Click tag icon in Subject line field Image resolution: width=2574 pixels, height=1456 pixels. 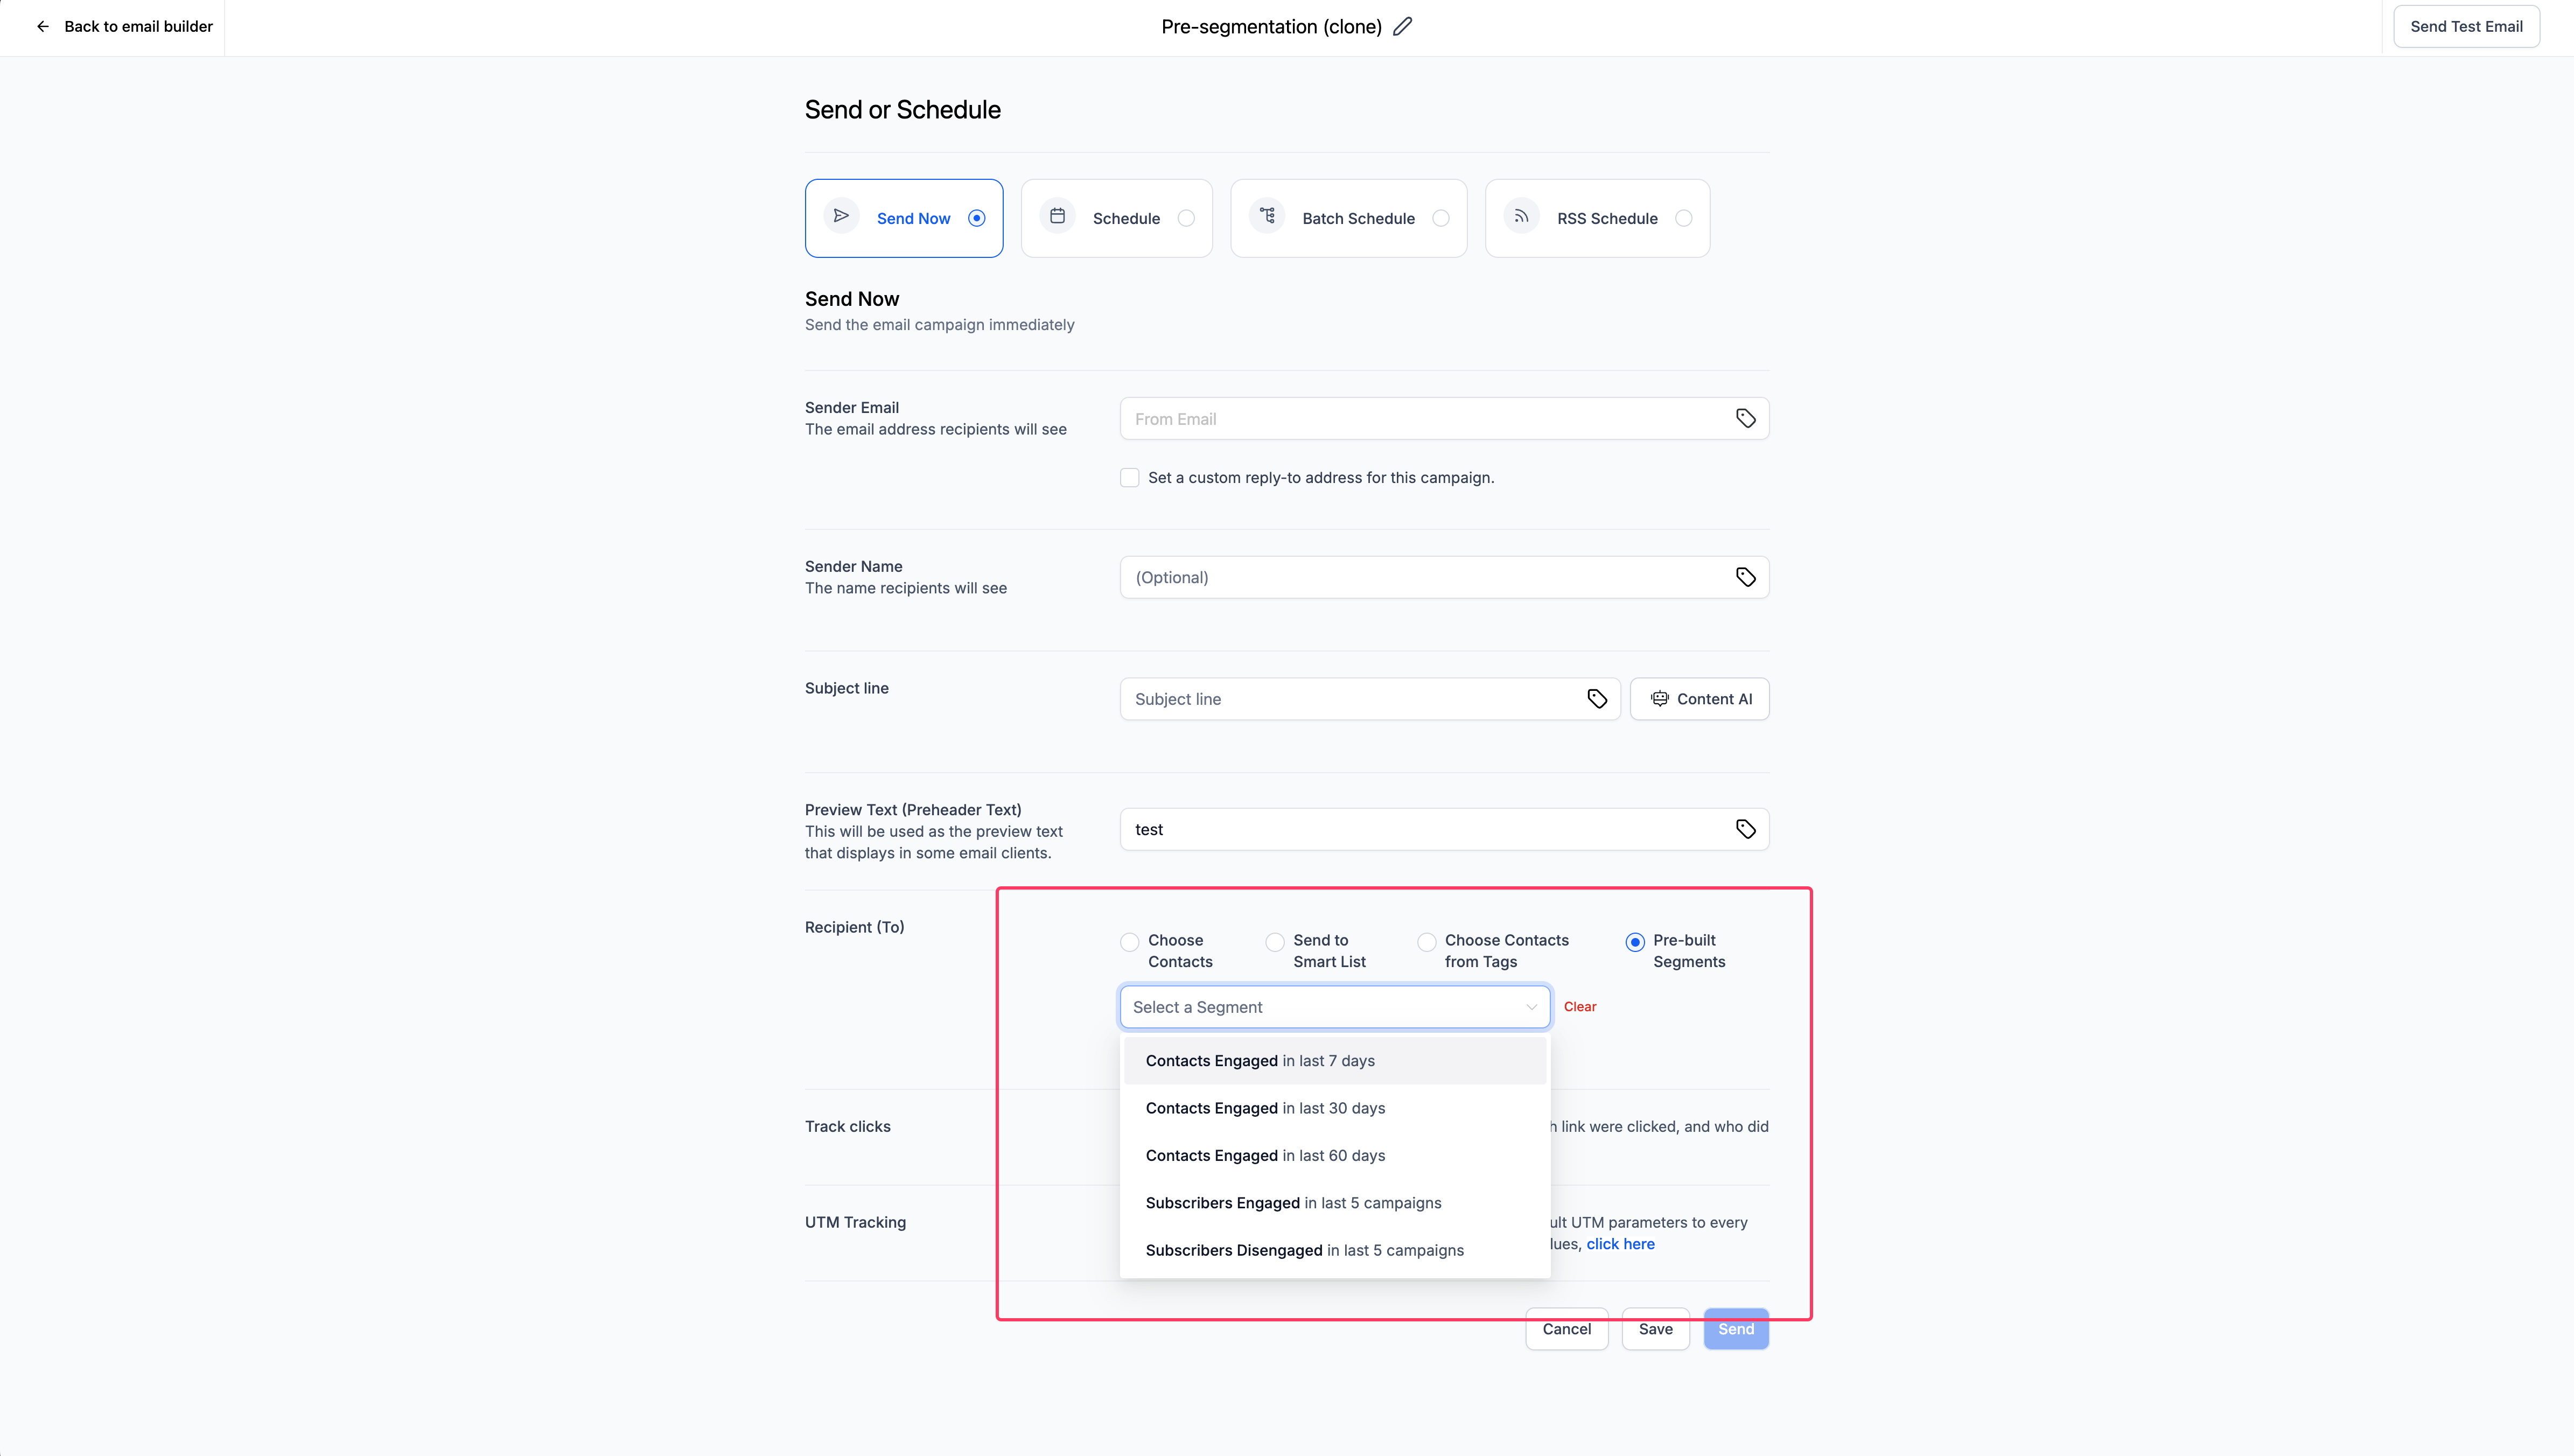[1597, 699]
